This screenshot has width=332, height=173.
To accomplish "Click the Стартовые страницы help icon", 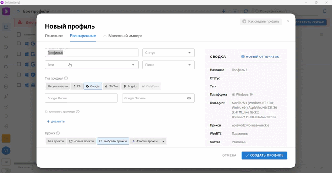I will (x=78, y=111).
